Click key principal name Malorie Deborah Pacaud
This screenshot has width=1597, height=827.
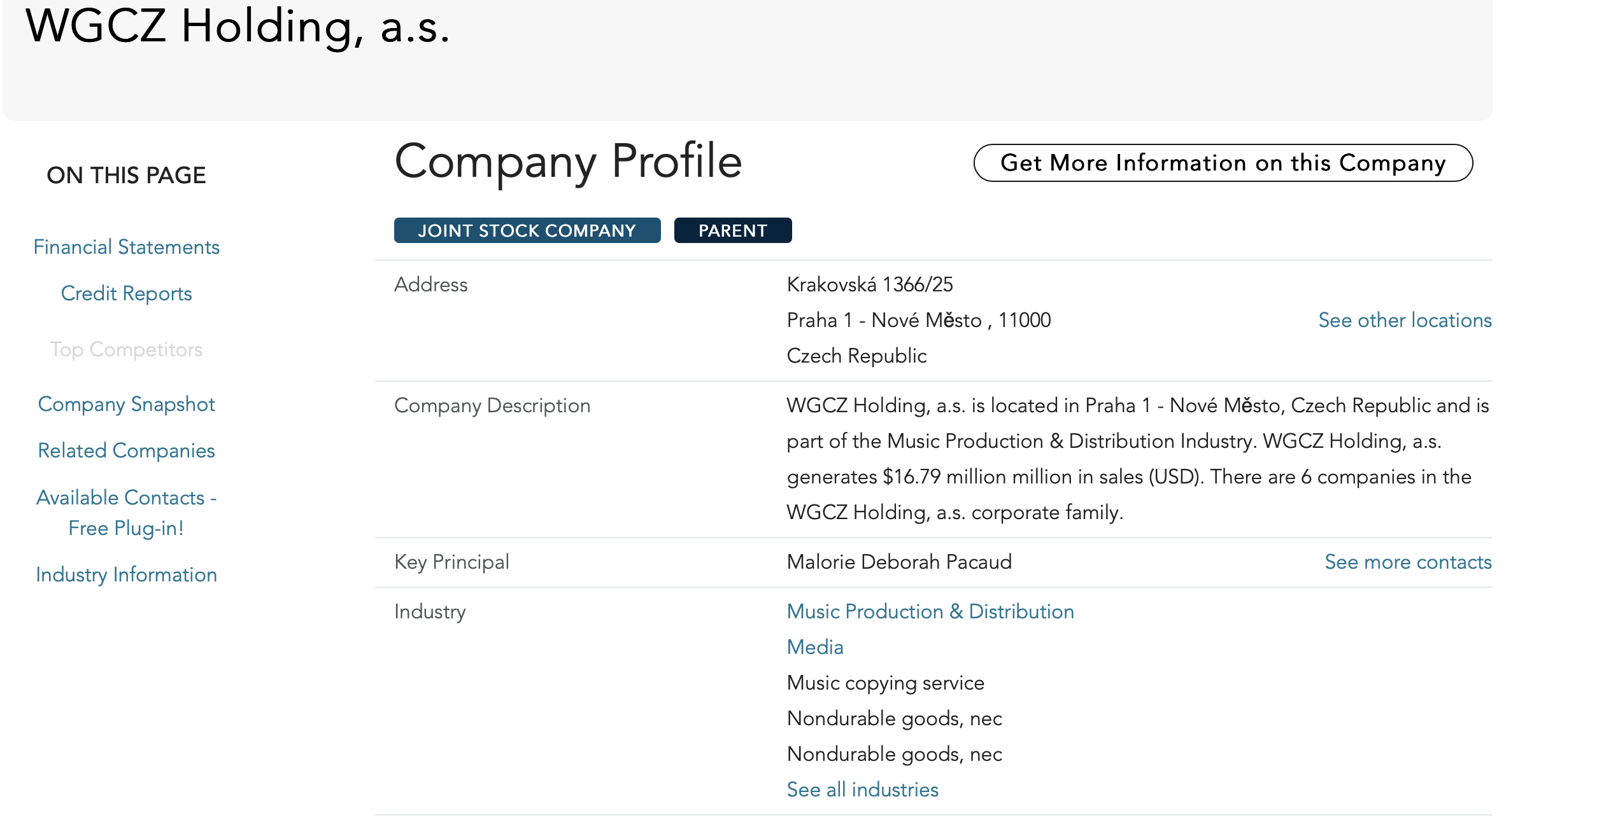[x=898, y=562]
